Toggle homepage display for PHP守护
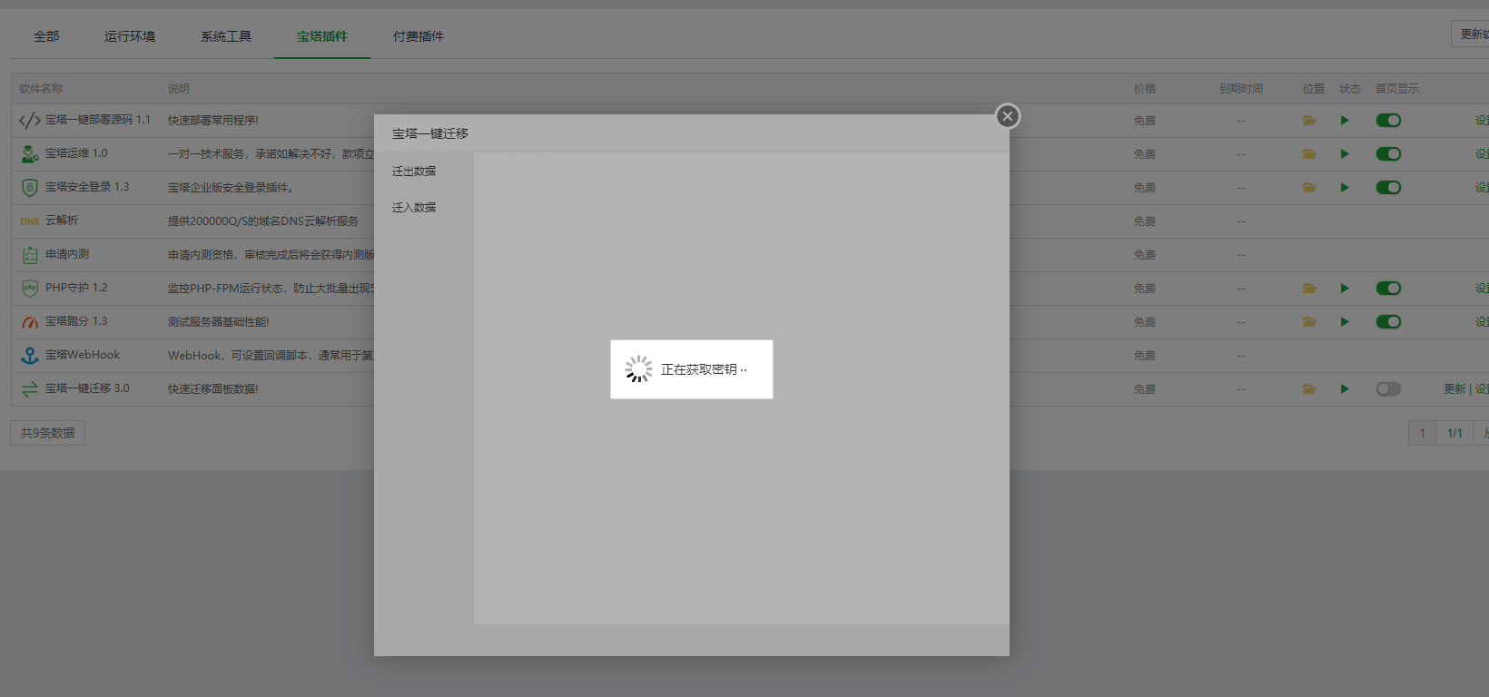 click(1388, 289)
